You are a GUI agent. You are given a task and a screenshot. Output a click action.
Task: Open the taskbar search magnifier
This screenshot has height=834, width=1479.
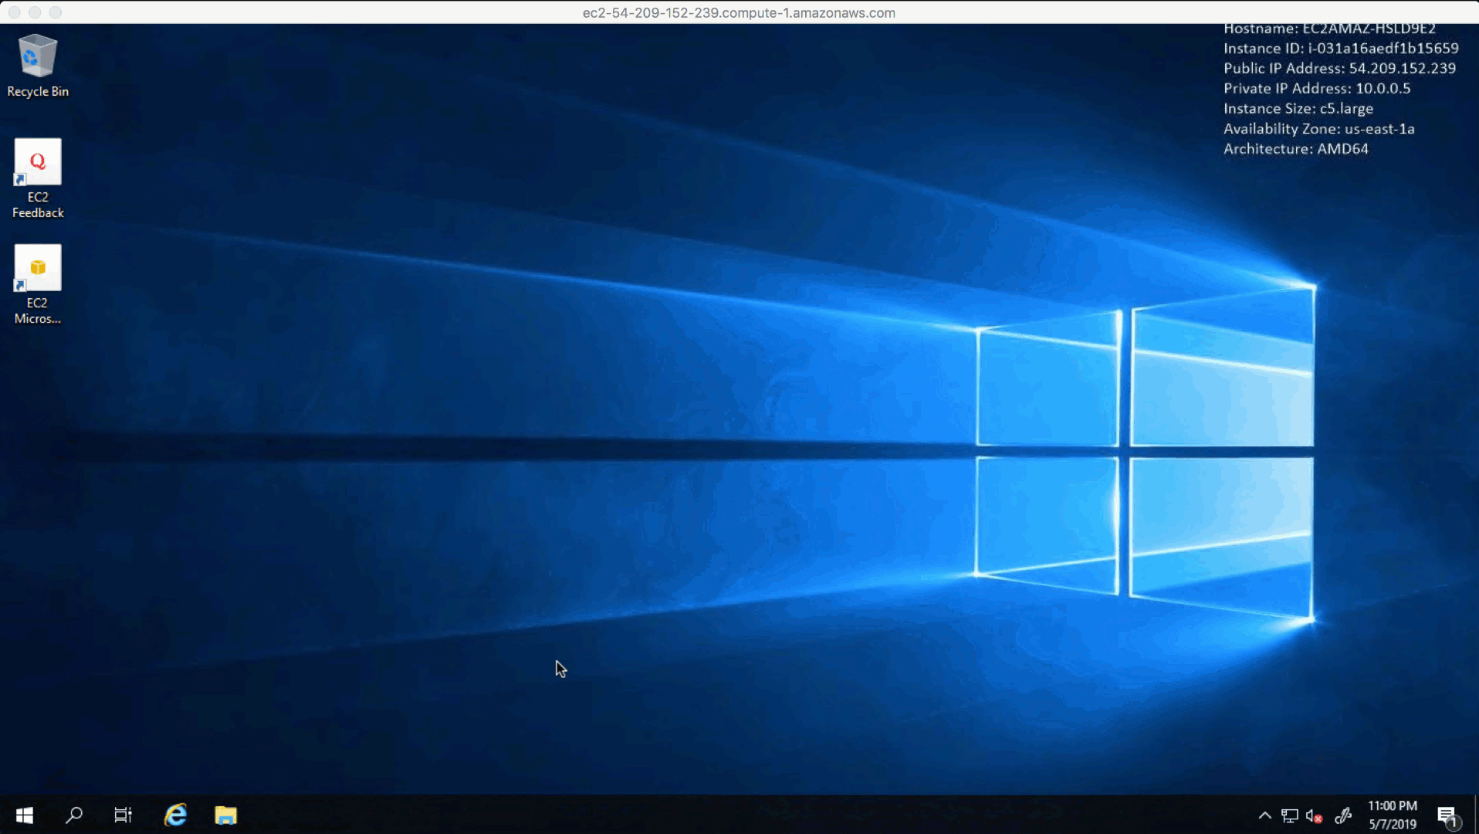click(74, 815)
